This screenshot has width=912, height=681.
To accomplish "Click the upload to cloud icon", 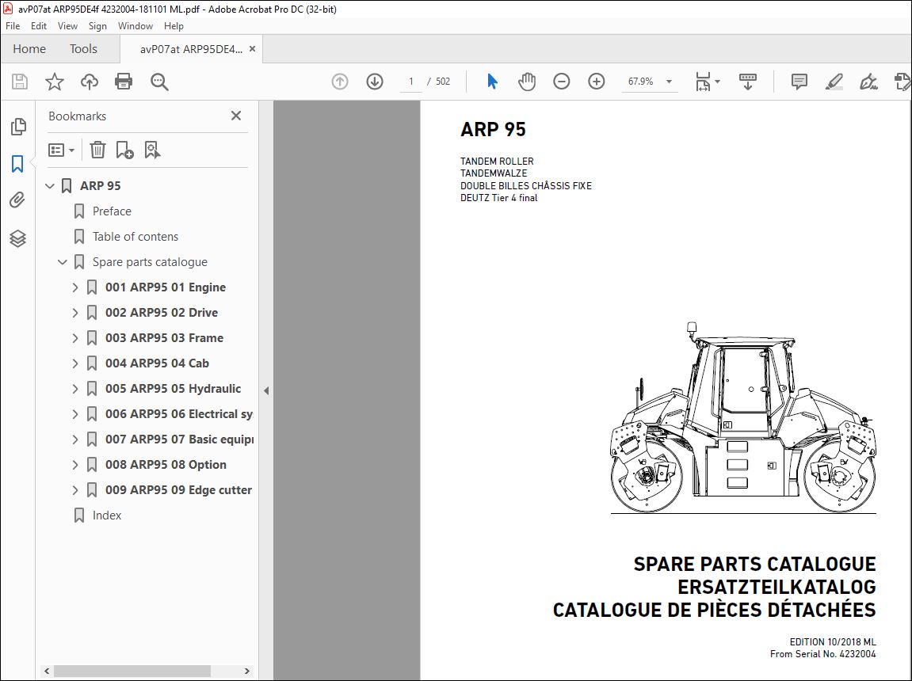I will (89, 82).
